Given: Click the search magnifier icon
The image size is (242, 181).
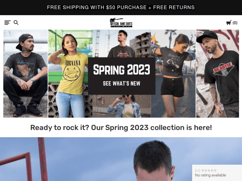Looking at the screenshot, I should (x=16, y=23).
